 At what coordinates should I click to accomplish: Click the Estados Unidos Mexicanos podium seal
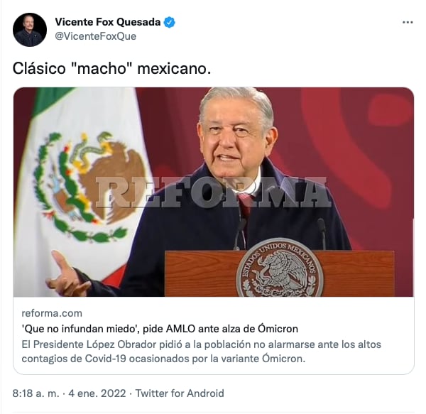(x=280, y=268)
